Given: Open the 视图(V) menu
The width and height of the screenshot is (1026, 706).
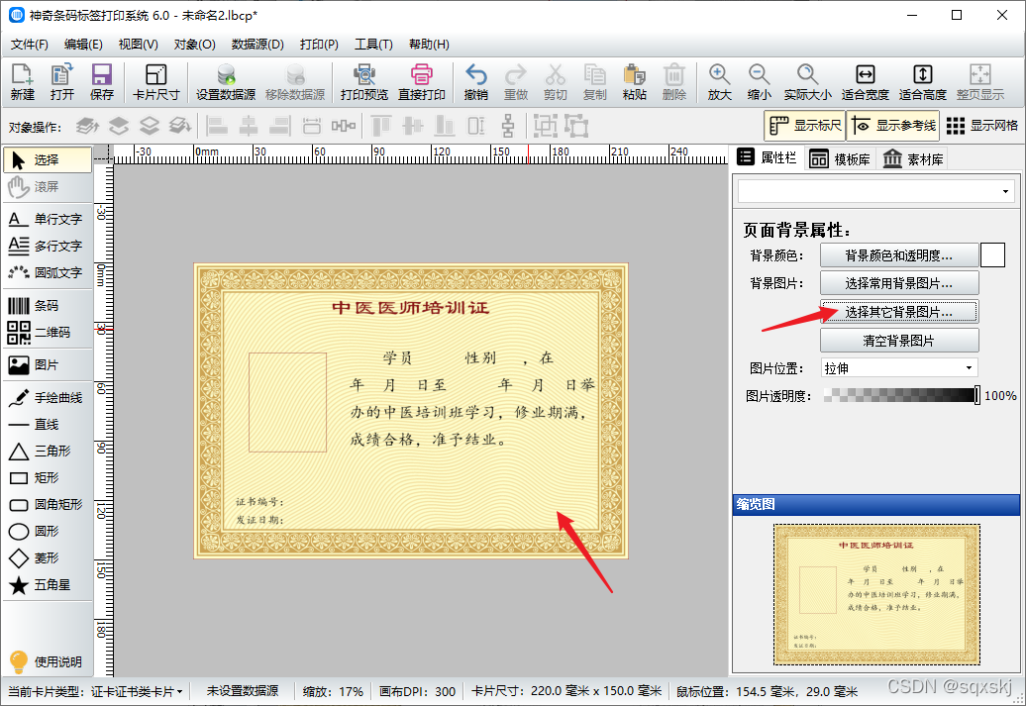Looking at the screenshot, I should (x=138, y=45).
